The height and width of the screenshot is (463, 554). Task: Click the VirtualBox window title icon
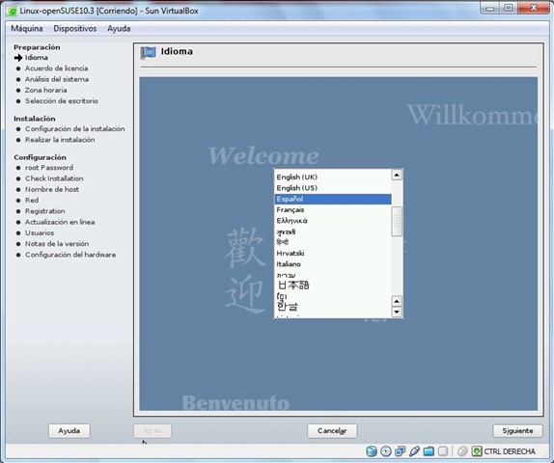click(x=12, y=11)
